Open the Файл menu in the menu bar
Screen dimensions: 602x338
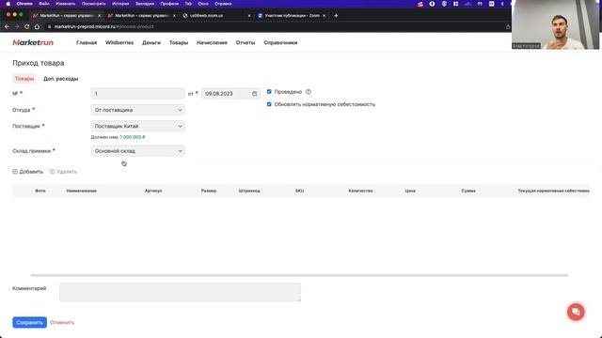(44, 4)
